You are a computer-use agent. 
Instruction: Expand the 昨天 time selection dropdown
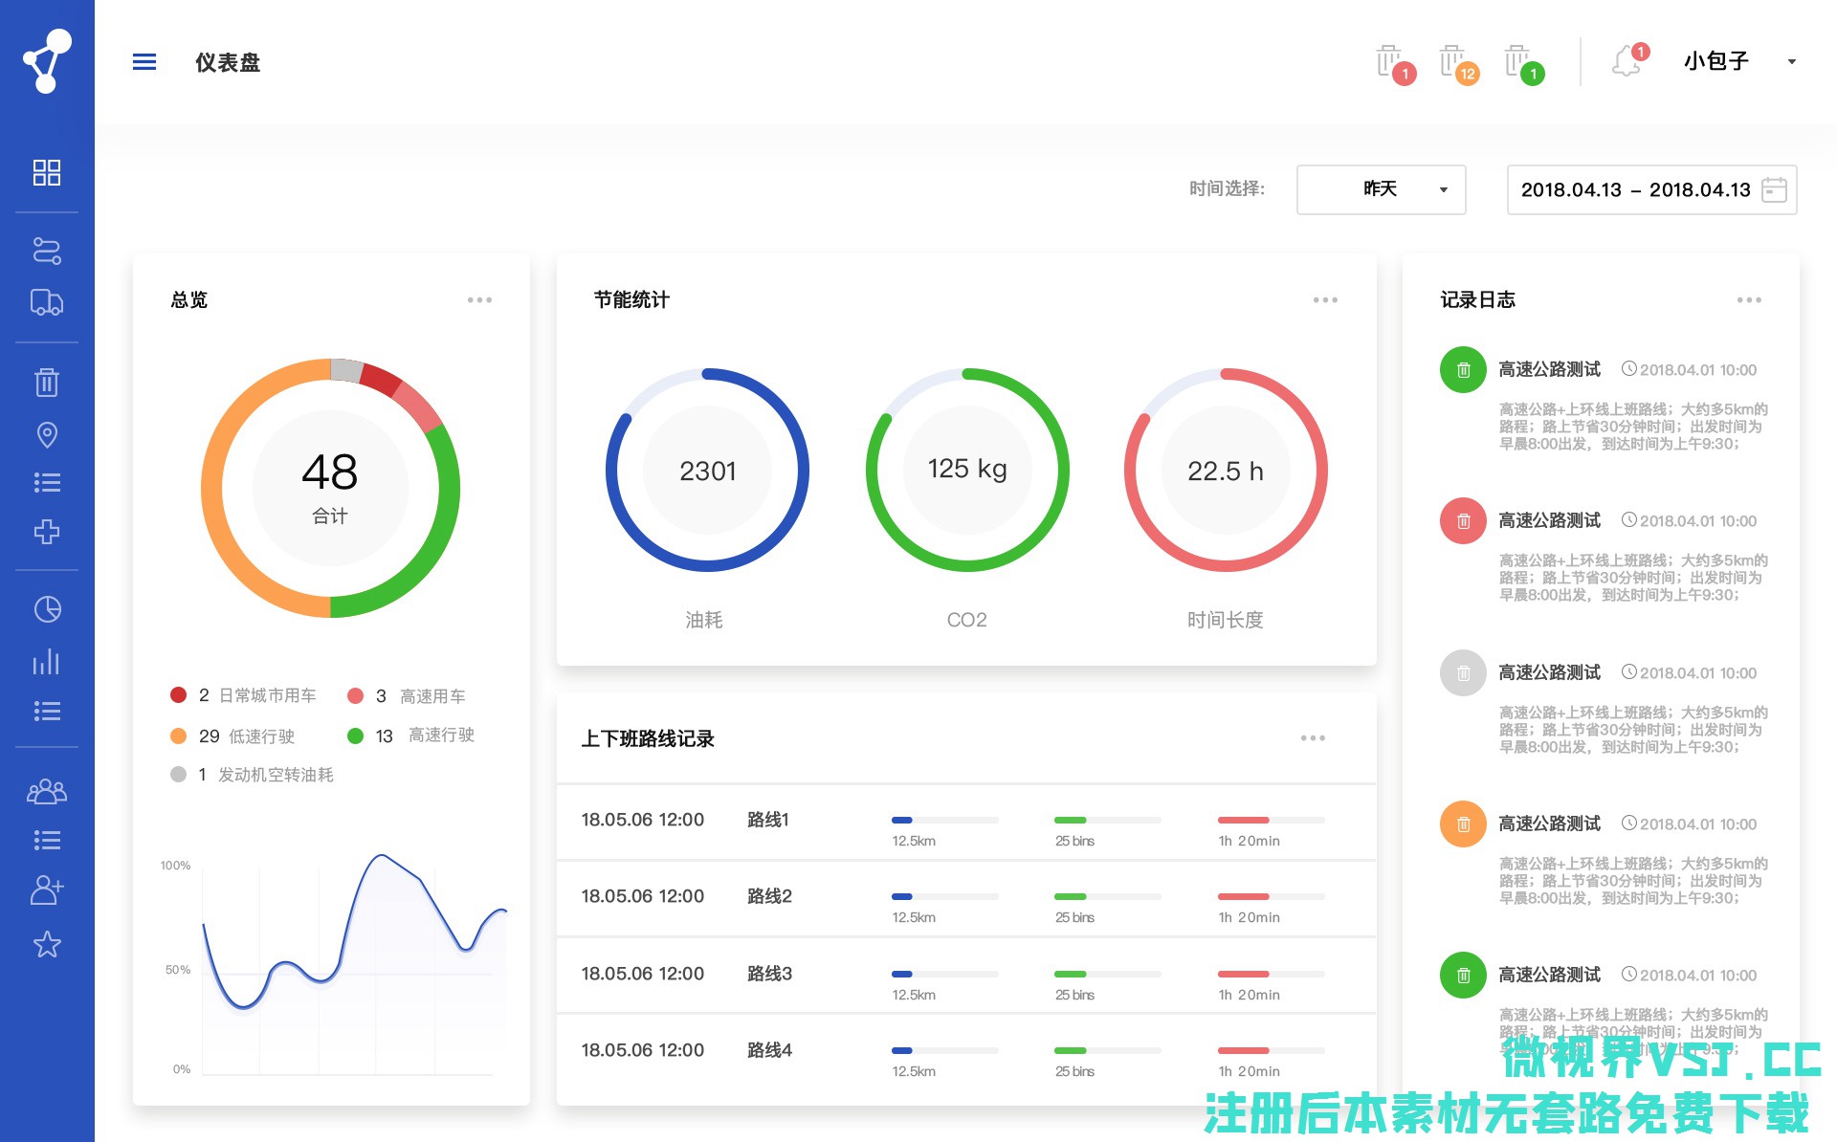1381,189
